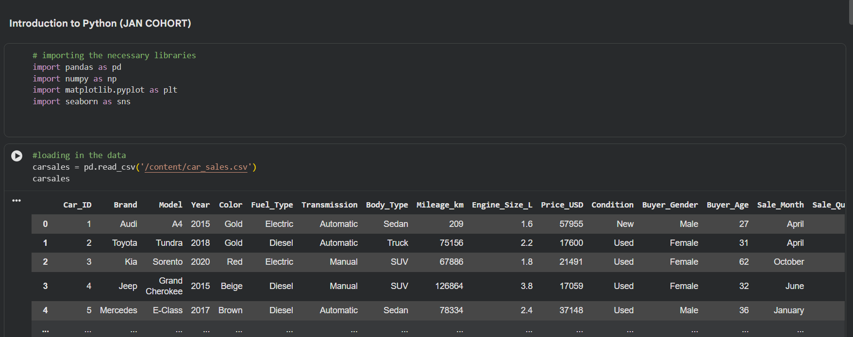Click the Brand column header

pos(125,205)
